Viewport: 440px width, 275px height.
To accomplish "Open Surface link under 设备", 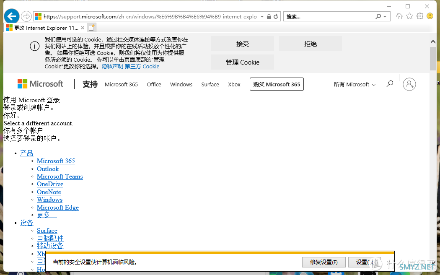I will [x=47, y=231].
